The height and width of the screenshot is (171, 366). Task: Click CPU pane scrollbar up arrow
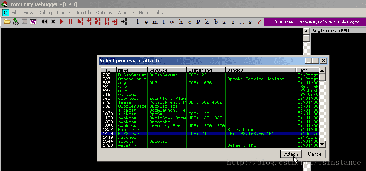tap(307, 31)
